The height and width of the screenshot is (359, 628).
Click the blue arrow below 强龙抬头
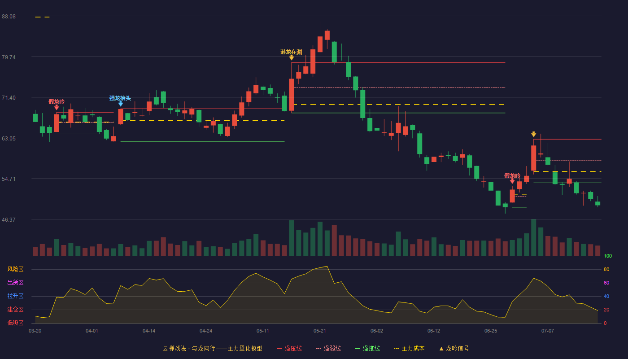(x=121, y=104)
